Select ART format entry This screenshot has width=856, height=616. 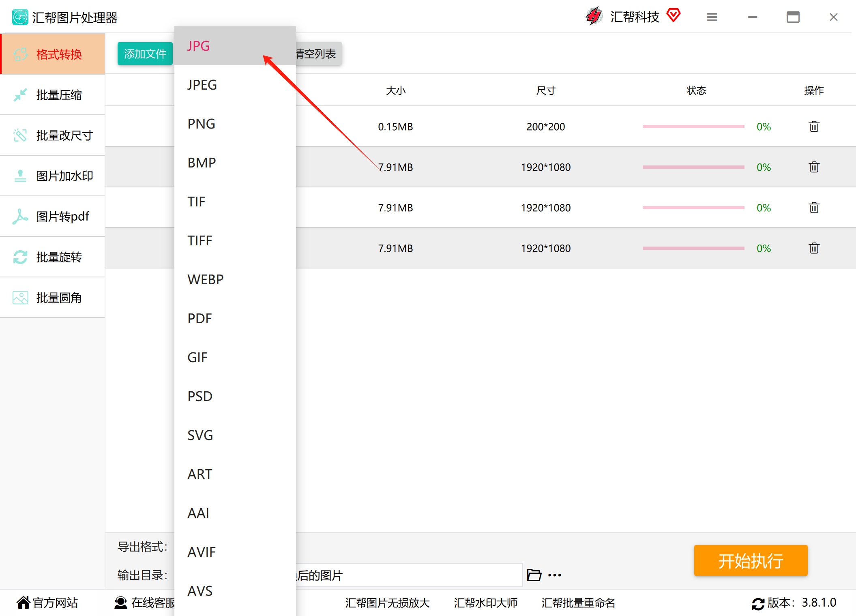click(235, 474)
